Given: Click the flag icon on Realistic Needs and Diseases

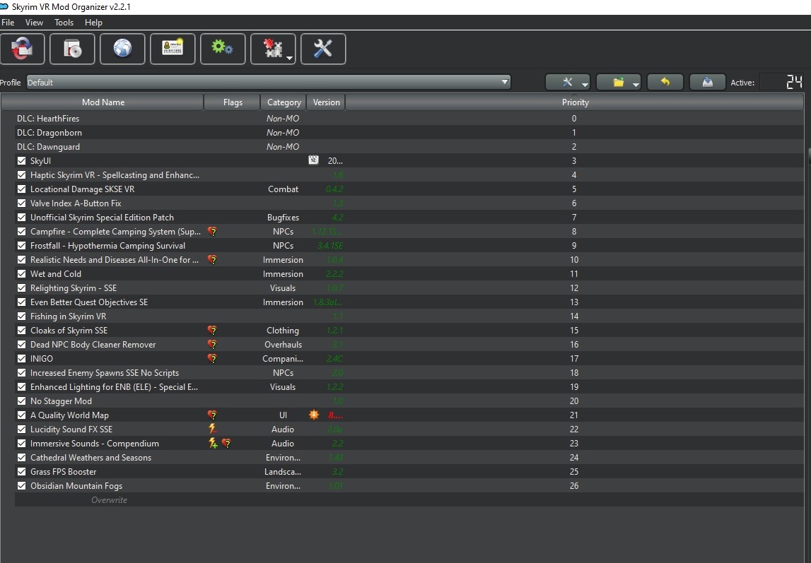Looking at the screenshot, I should pyautogui.click(x=212, y=260).
